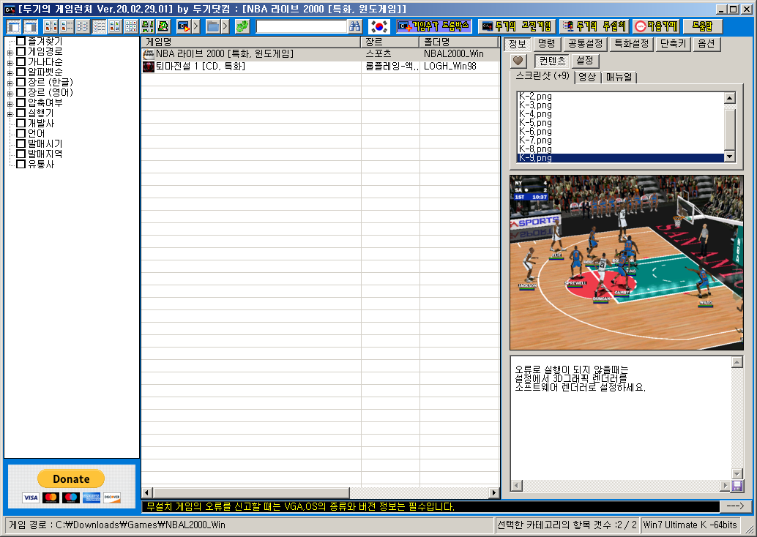Select the 설정 button beside 컨텐츠

[585, 61]
